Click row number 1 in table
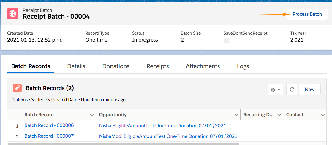This screenshot has height=145, width=332. (17, 126)
